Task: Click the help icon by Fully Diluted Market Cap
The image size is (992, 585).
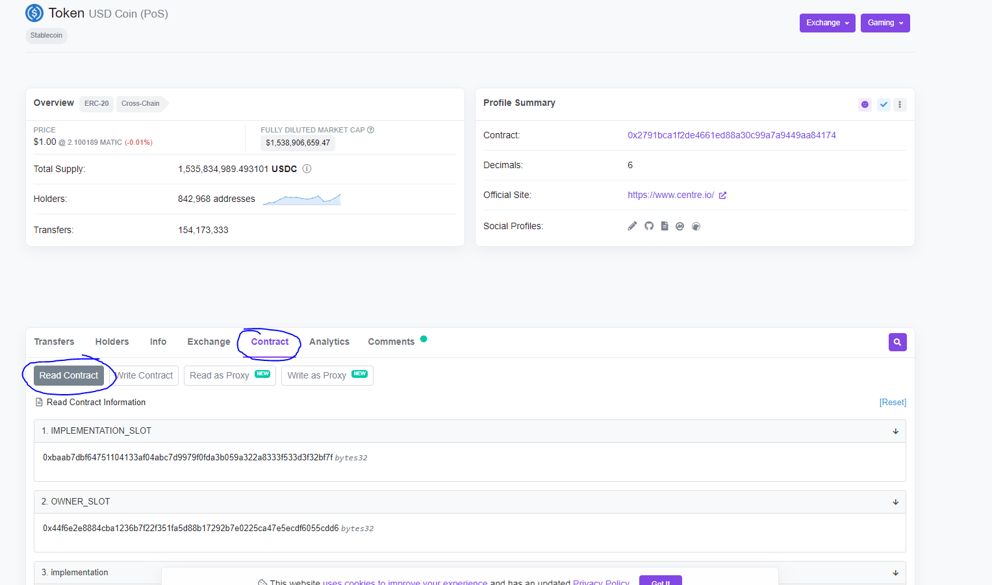Action: tap(371, 130)
